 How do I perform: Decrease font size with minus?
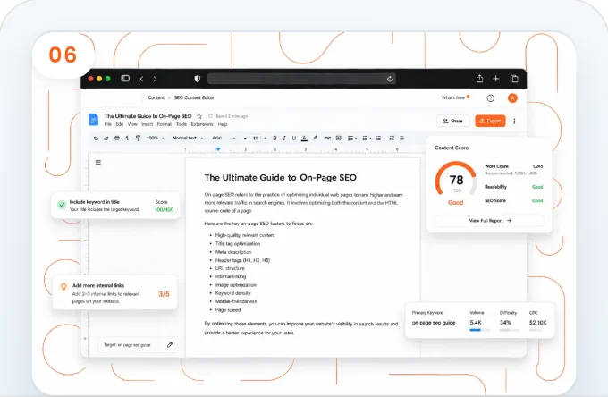(x=245, y=138)
